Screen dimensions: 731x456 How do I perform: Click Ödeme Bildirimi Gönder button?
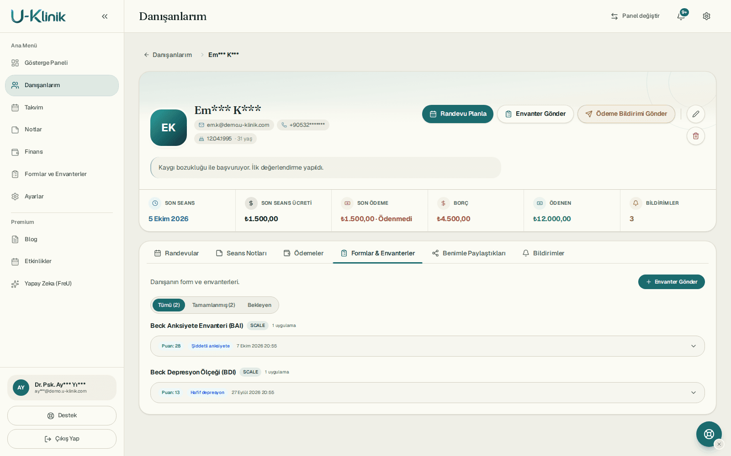tap(626, 114)
